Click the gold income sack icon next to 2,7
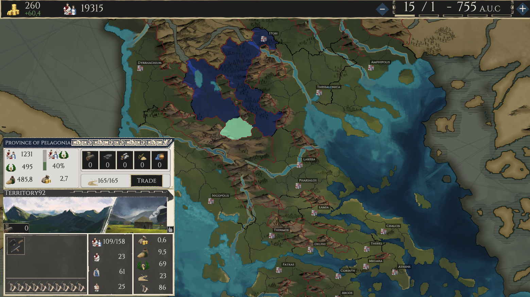The width and height of the screenshot is (530, 297). pos(46,179)
